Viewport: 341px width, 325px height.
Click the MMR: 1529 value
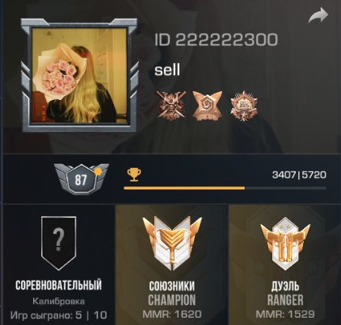pos(285,314)
